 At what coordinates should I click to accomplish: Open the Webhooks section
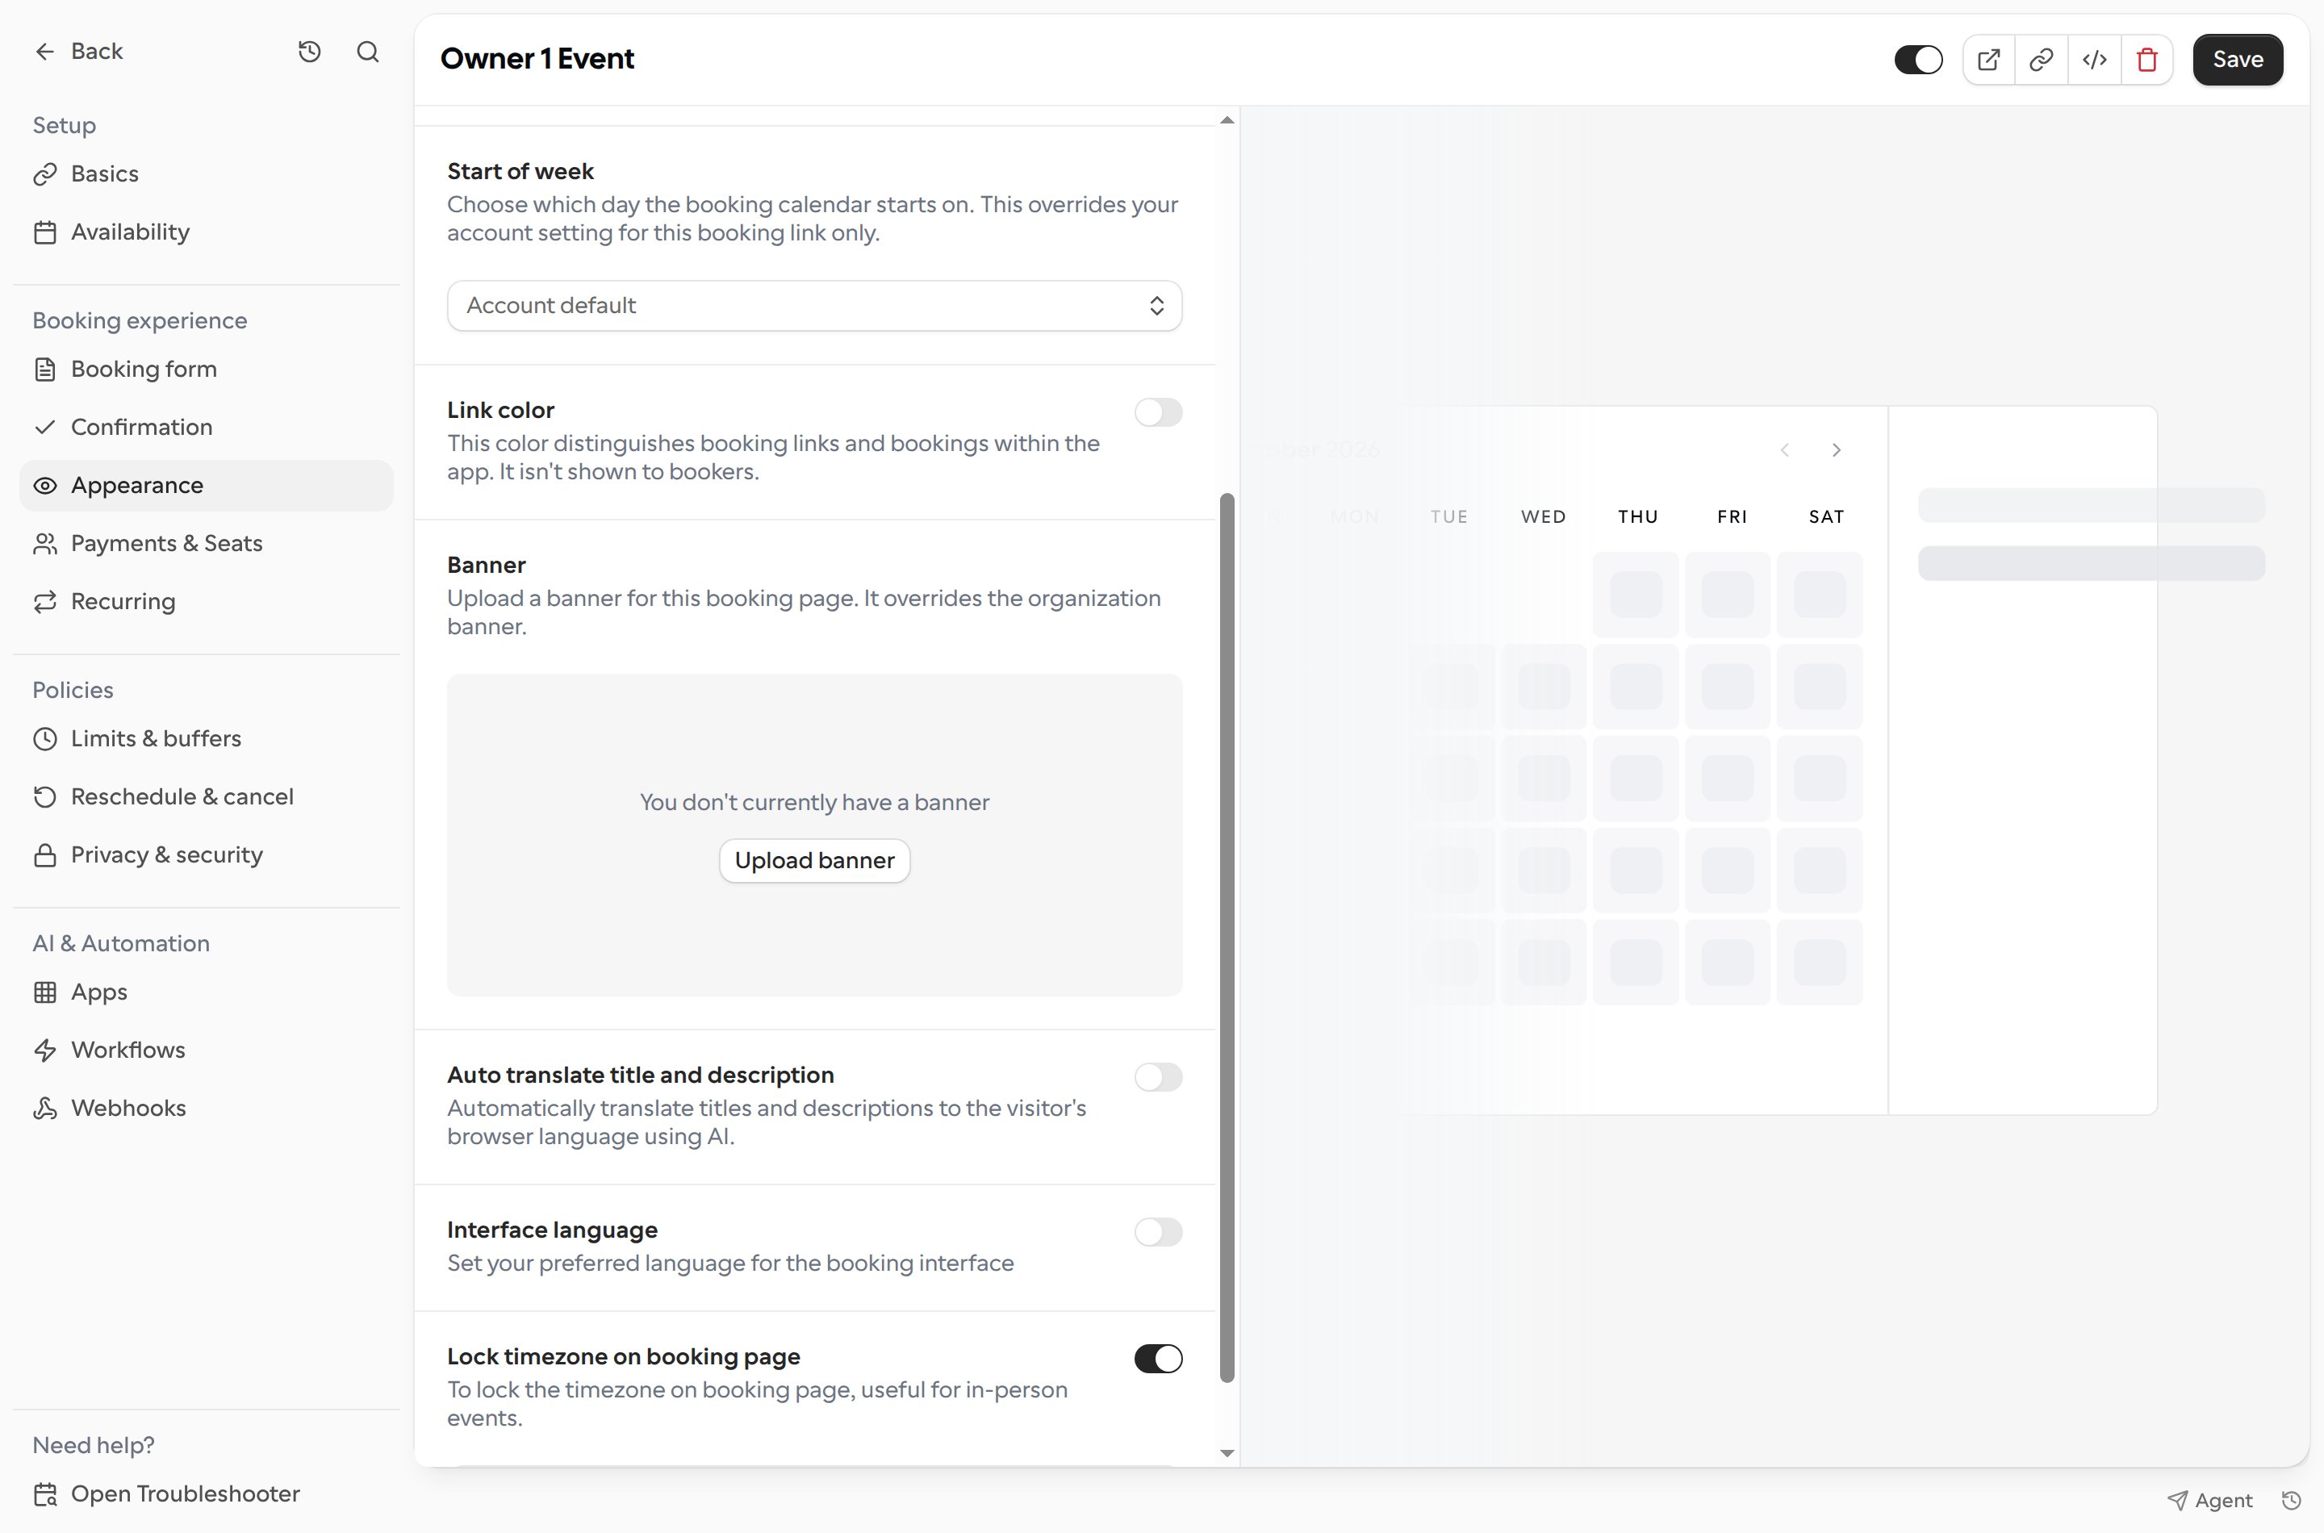(207, 1109)
